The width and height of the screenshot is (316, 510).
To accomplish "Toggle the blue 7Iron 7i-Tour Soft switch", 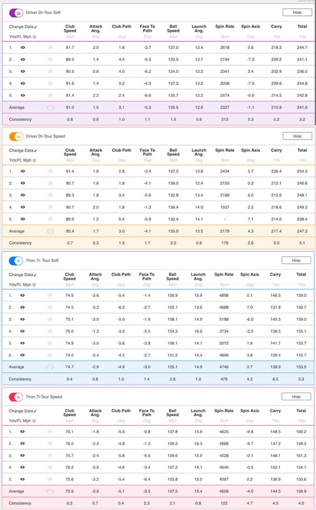I will pyautogui.click(x=17, y=261).
